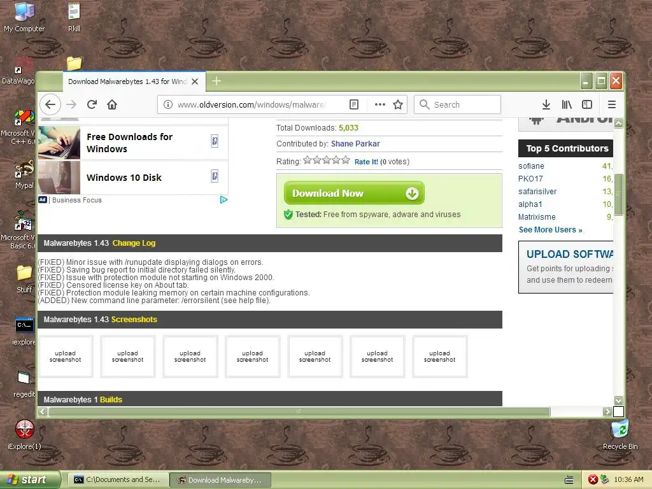
Task: Open contributor safarisilver profile
Action: pyautogui.click(x=537, y=192)
